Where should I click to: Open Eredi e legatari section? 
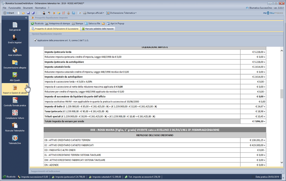point(15,39)
